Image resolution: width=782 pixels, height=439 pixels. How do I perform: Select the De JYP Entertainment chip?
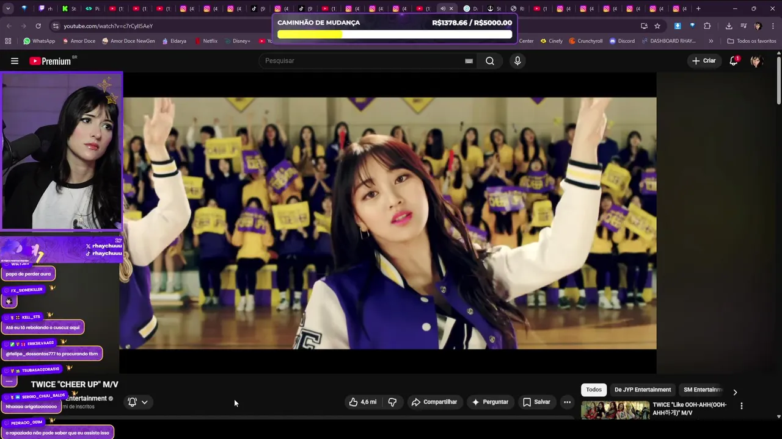(x=643, y=390)
